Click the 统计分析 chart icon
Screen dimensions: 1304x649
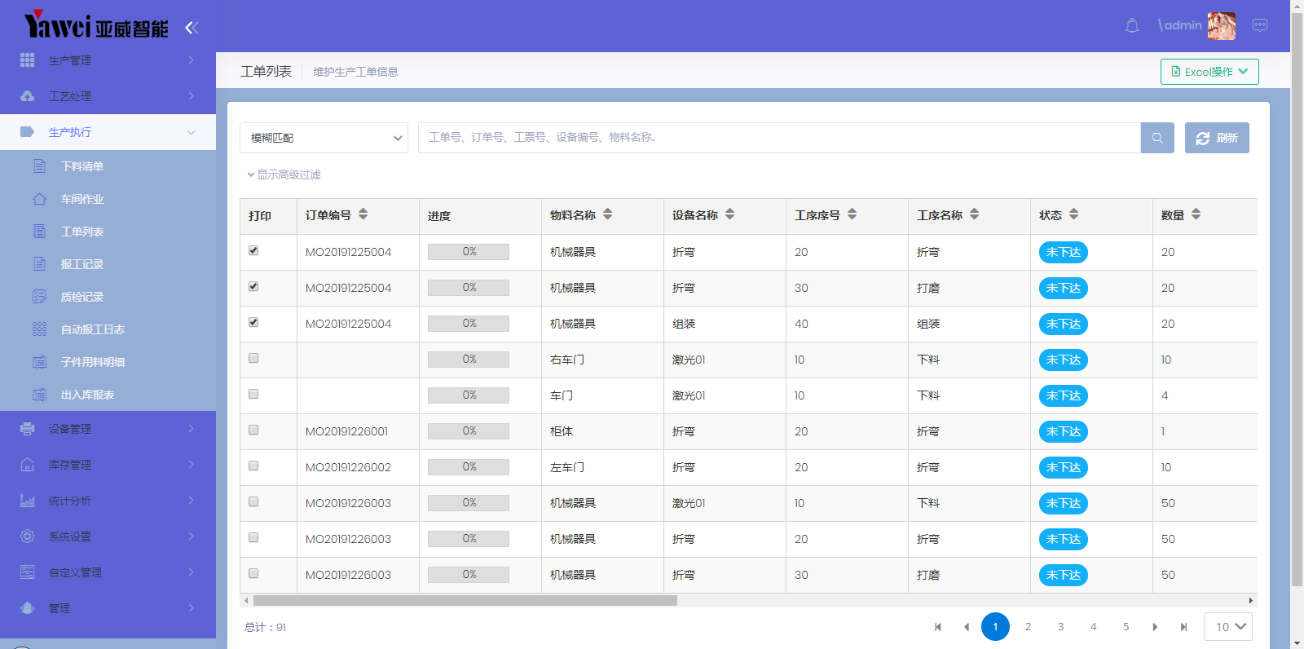tap(27, 501)
